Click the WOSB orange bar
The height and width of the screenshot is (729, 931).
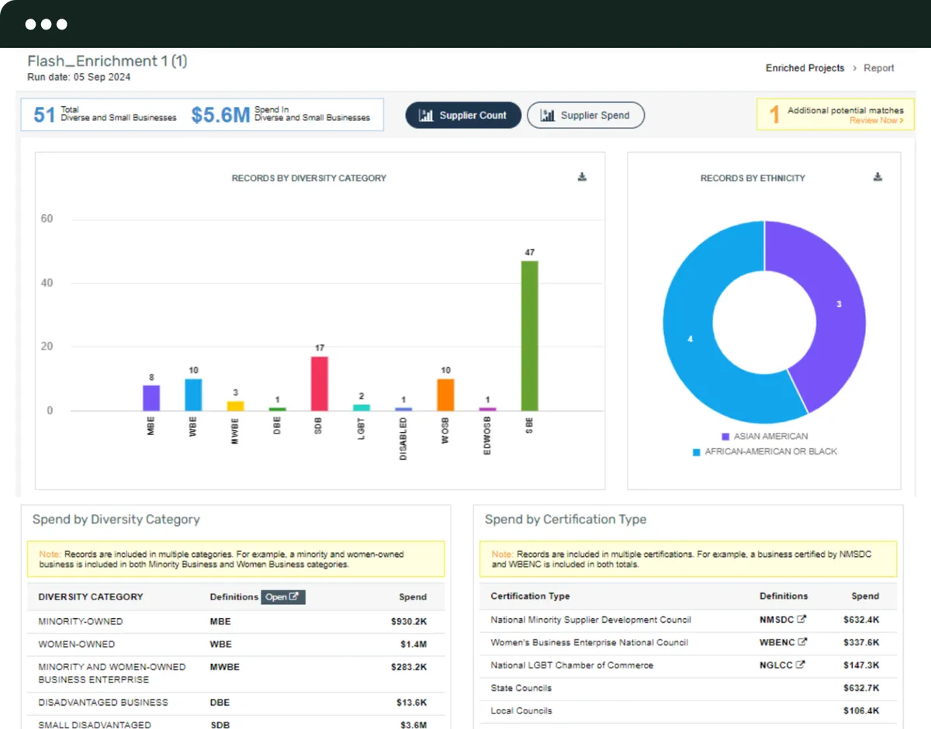click(x=445, y=395)
